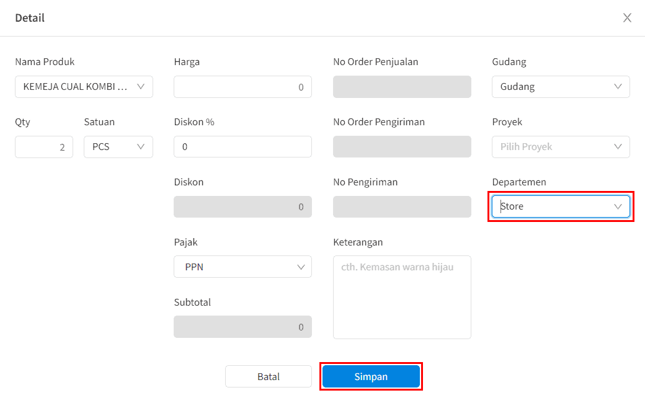The height and width of the screenshot is (403, 645).
Task: Click the No Order Penjualan label
Action: point(376,61)
